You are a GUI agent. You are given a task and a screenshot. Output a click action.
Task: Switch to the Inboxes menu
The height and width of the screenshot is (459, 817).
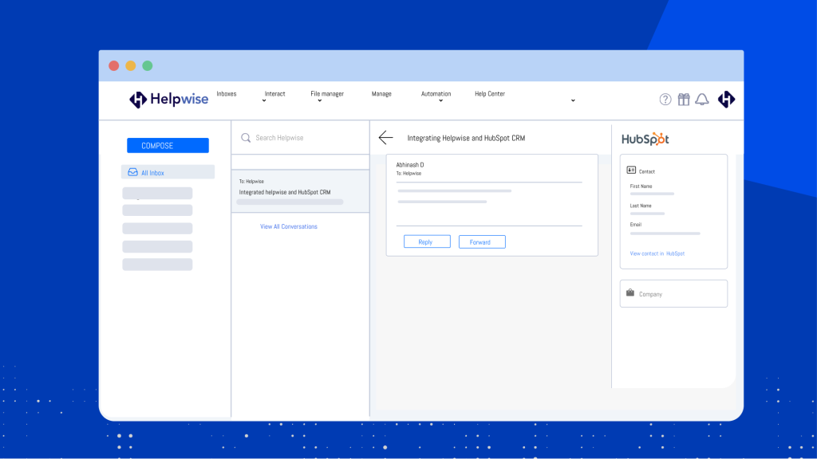[226, 93]
